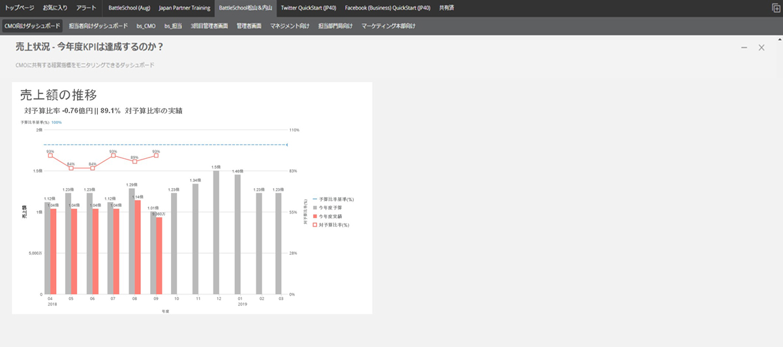
Task: Select the 担当者向けダッシュボード sub-tab
Action: (x=99, y=26)
